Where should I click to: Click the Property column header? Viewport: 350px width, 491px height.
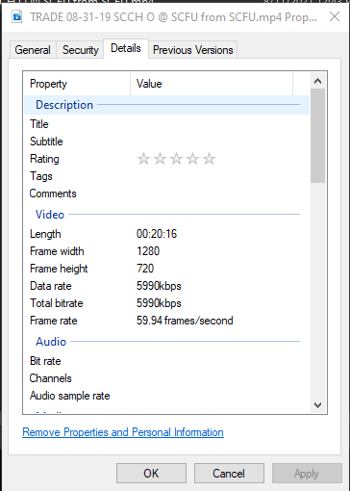tap(77, 84)
